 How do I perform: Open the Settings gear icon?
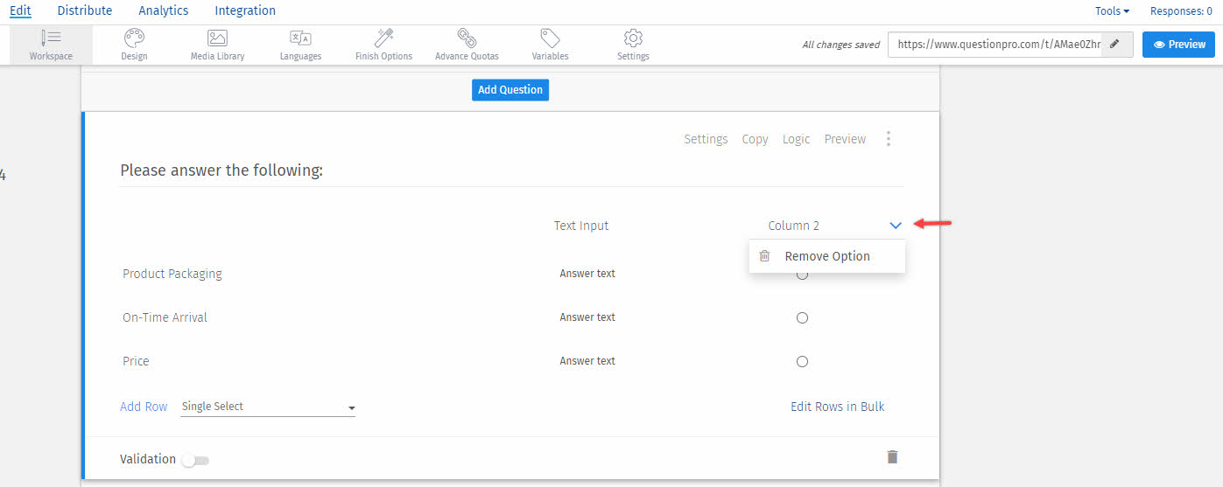click(x=633, y=38)
